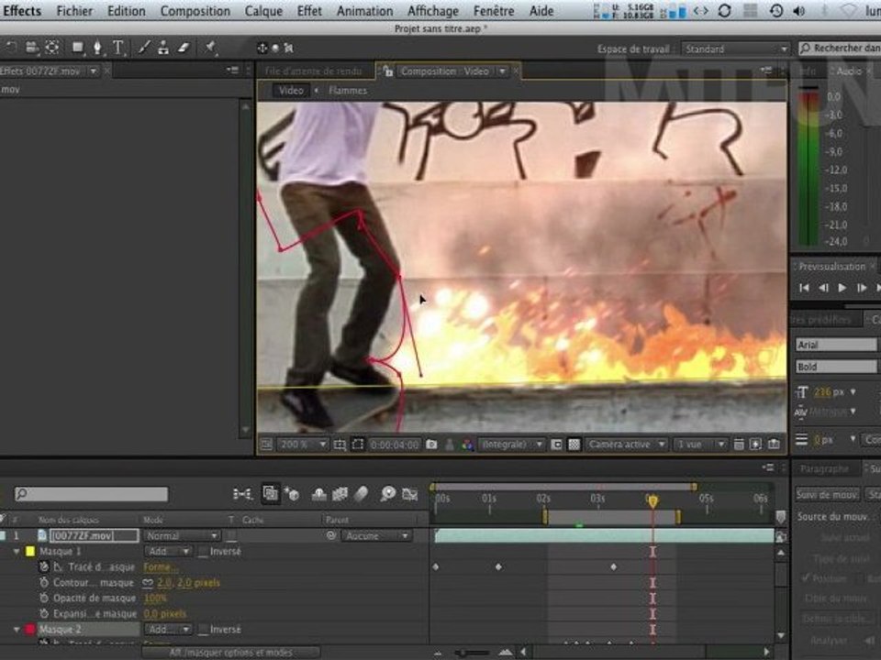The height and width of the screenshot is (660, 881).
Task: Toggle stopwatch for Opacité de masque
Action: pos(44,599)
